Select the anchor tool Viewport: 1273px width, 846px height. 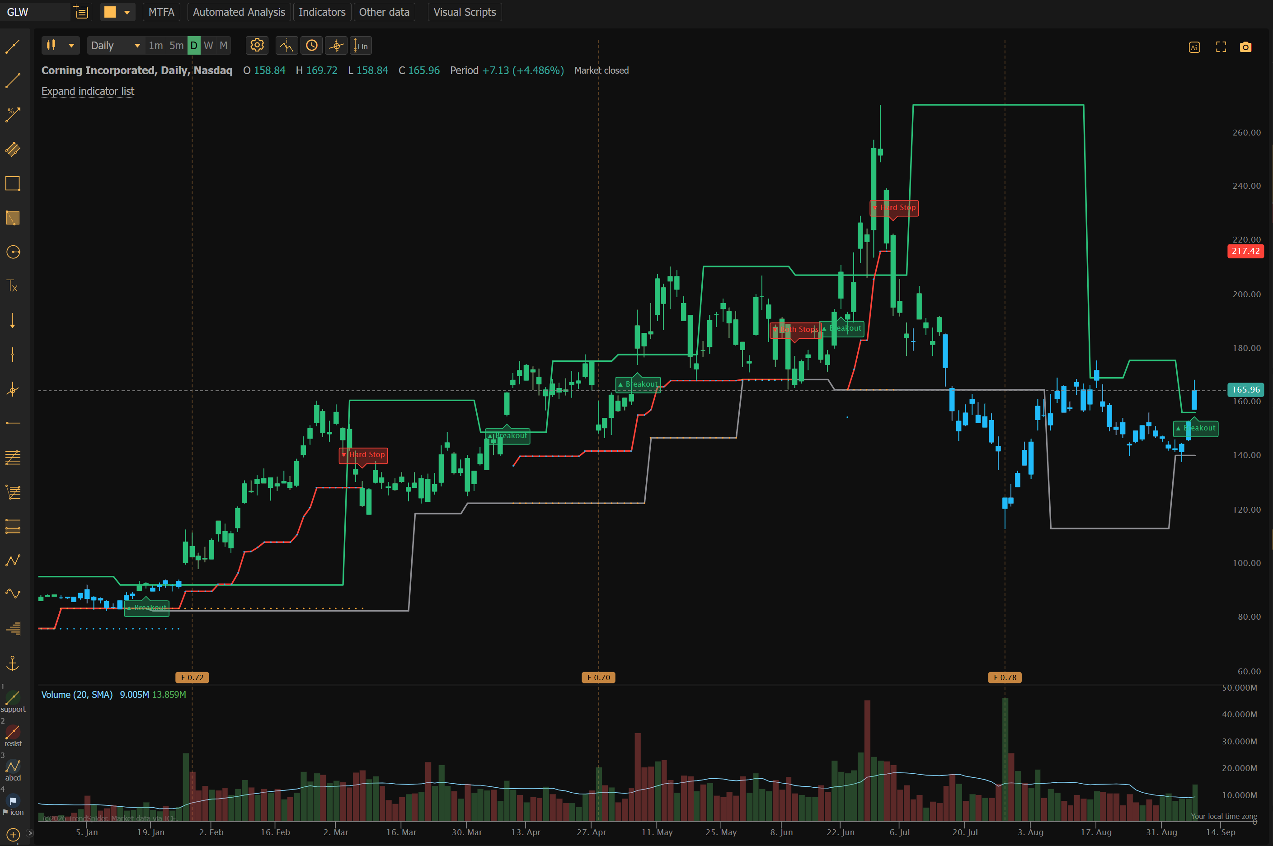point(12,663)
